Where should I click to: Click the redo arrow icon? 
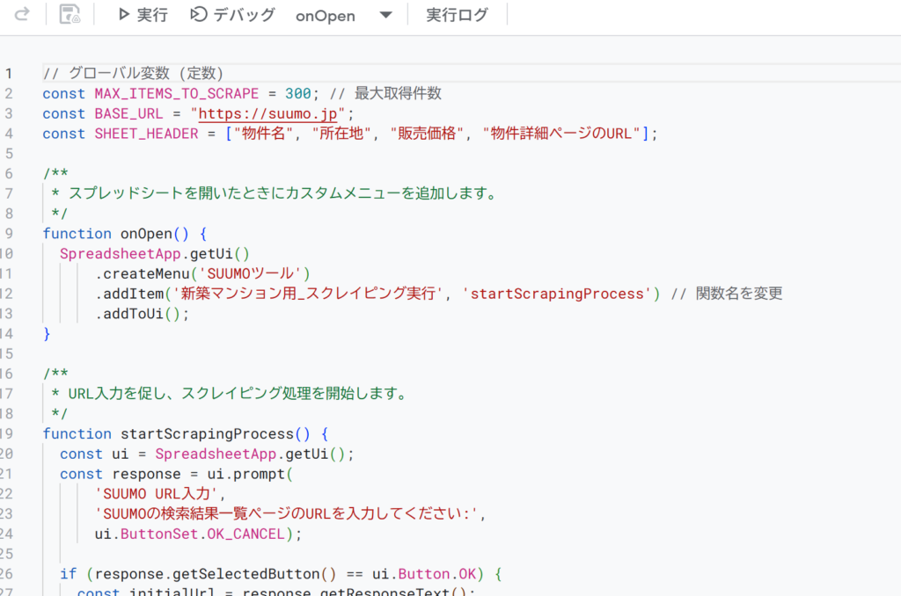point(22,14)
